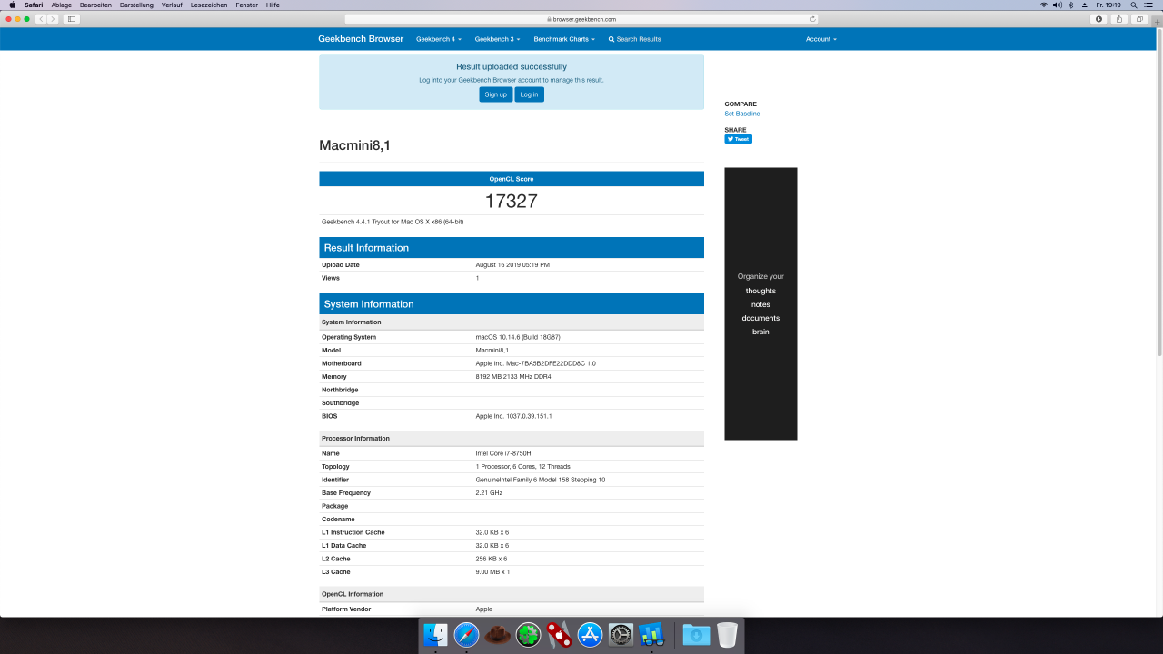The height and width of the screenshot is (654, 1163).
Task: Open the Verlauf menu
Action: [x=173, y=5]
